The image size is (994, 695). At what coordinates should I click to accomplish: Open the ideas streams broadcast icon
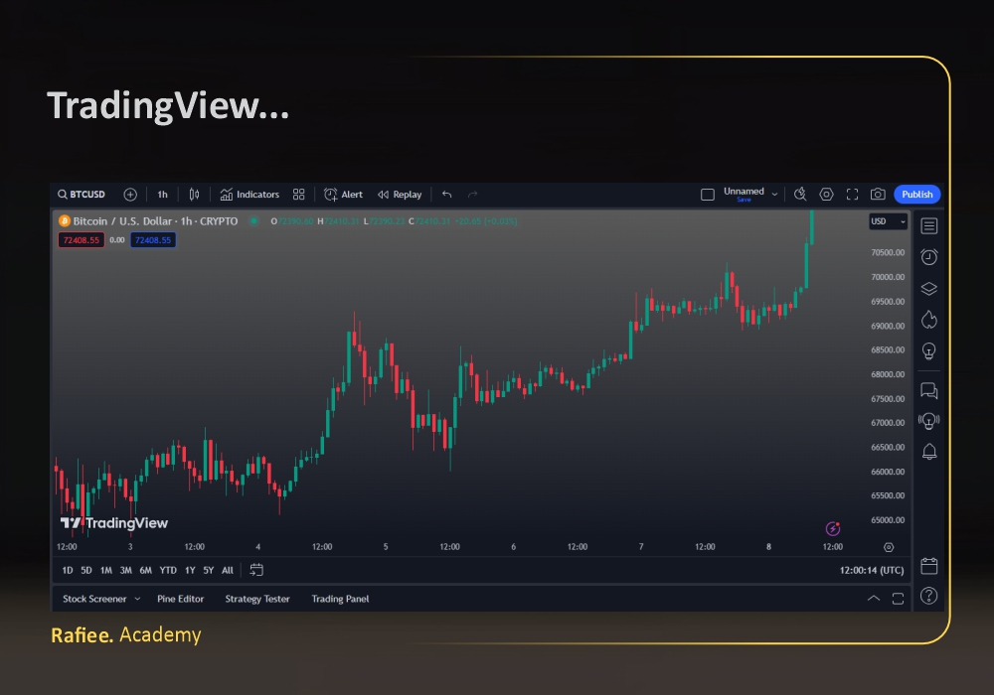(929, 421)
